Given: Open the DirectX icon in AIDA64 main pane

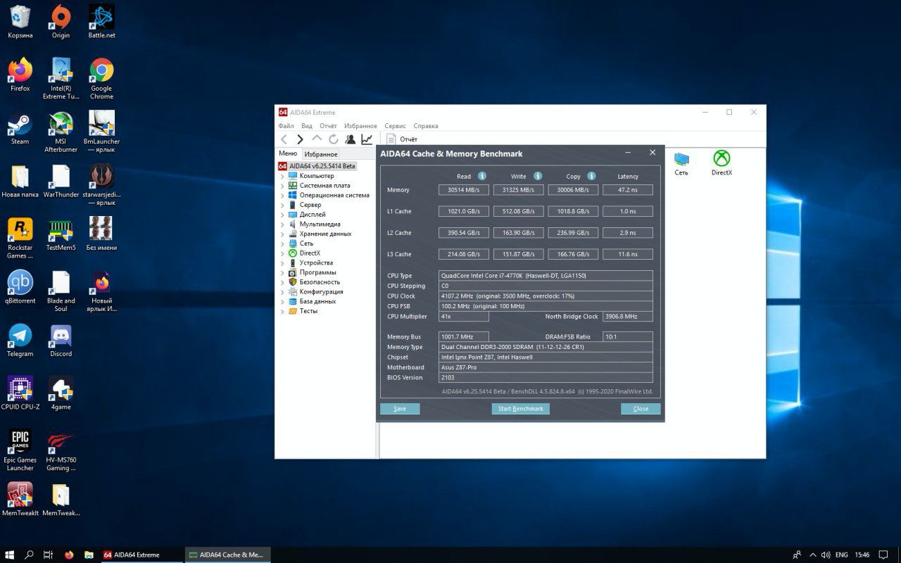Looking at the screenshot, I should (722, 163).
